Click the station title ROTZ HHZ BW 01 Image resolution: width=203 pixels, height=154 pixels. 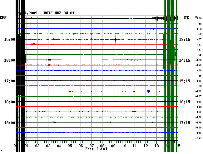[59, 13]
